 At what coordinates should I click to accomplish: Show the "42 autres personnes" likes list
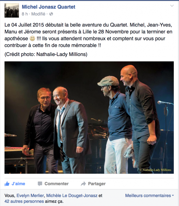pyautogui.click(x=24, y=201)
